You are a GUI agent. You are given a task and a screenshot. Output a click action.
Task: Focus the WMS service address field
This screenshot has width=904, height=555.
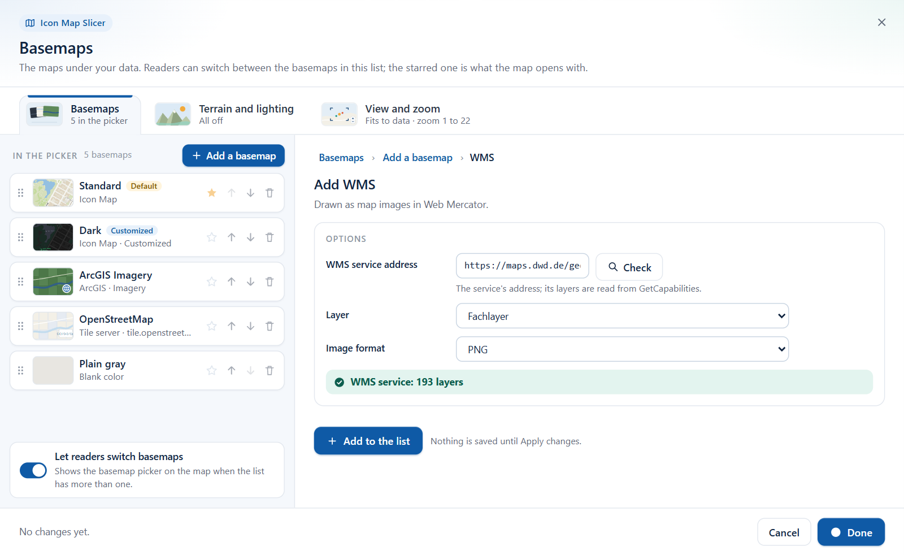pyautogui.click(x=523, y=266)
